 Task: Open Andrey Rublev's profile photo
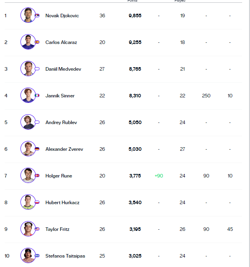coord(28,122)
